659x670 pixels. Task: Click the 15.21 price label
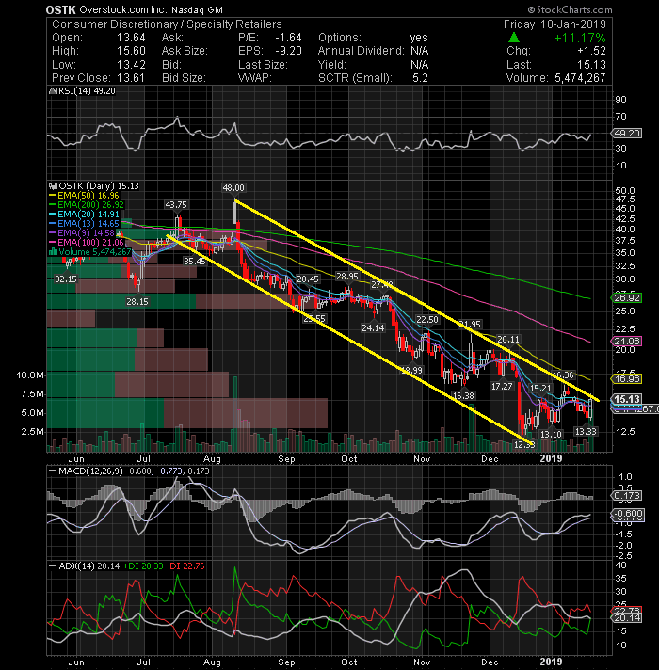click(x=540, y=388)
